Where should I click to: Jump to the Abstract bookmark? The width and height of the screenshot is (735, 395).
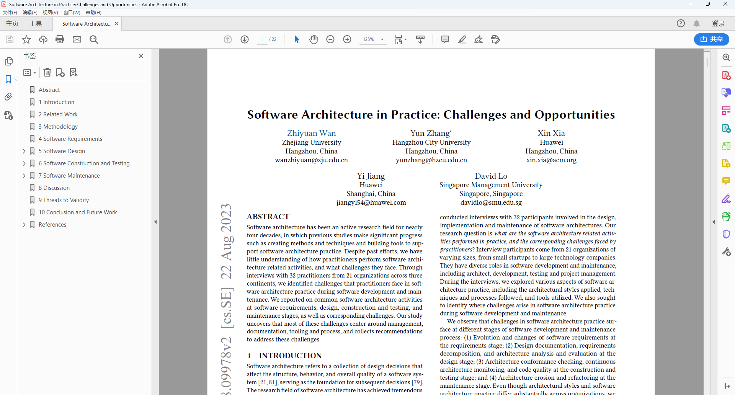pos(49,90)
